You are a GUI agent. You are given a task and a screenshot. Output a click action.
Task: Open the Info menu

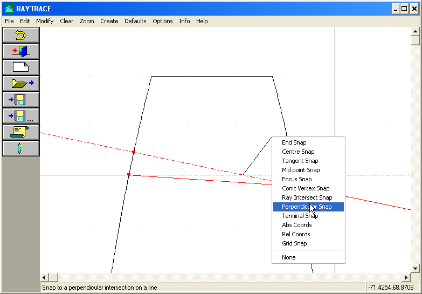click(x=184, y=21)
